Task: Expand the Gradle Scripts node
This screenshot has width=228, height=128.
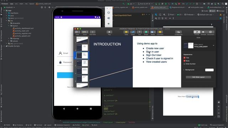Action: tap(4, 46)
